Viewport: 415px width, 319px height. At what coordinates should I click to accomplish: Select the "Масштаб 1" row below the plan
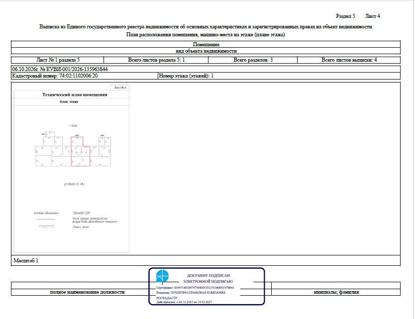pyautogui.click(x=206, y=260)
